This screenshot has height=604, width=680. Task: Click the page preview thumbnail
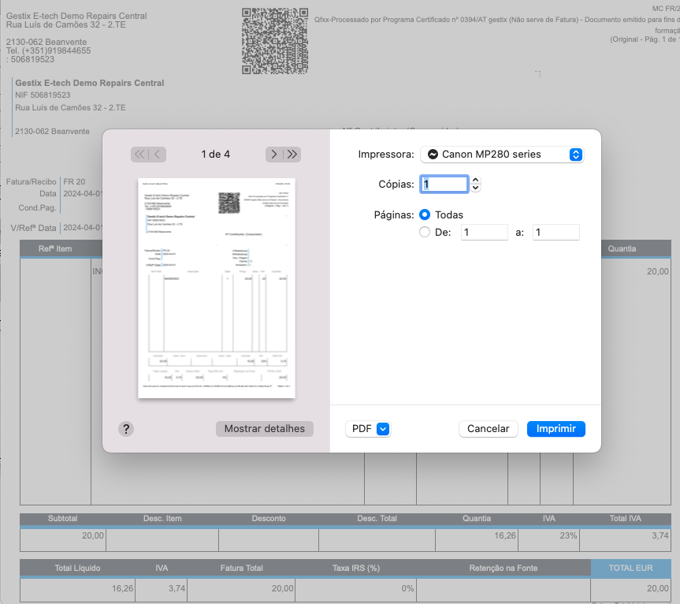pyautogui.click(x=217, y=288)
